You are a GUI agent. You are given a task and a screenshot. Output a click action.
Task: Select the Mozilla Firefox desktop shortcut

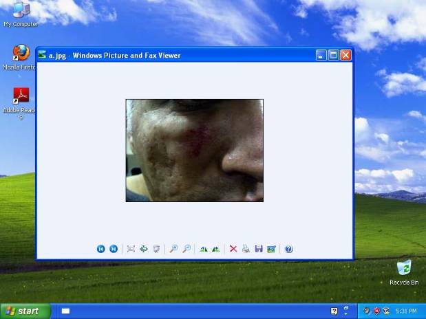point(21,54)
